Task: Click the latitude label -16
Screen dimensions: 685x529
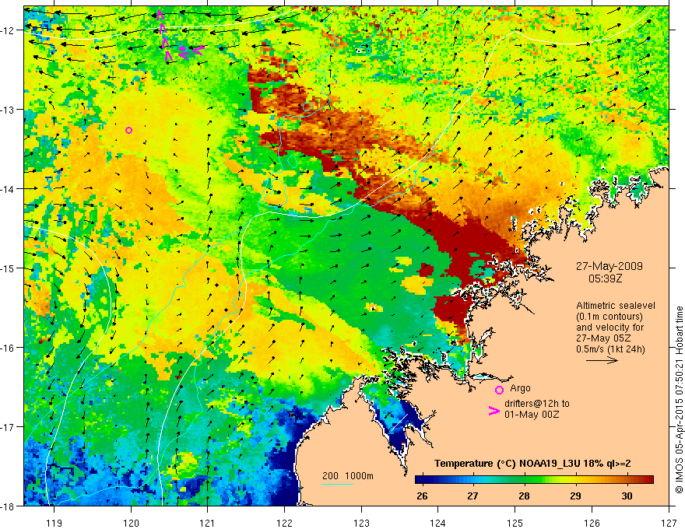Action: [x=9, y=348]
